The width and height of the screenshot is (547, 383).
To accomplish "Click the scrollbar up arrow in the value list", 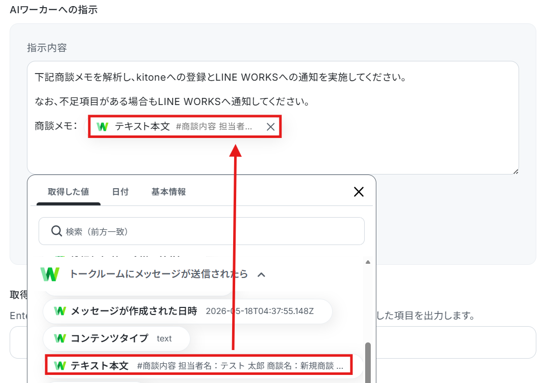I will pyautogui.click(x=368, y=262).
